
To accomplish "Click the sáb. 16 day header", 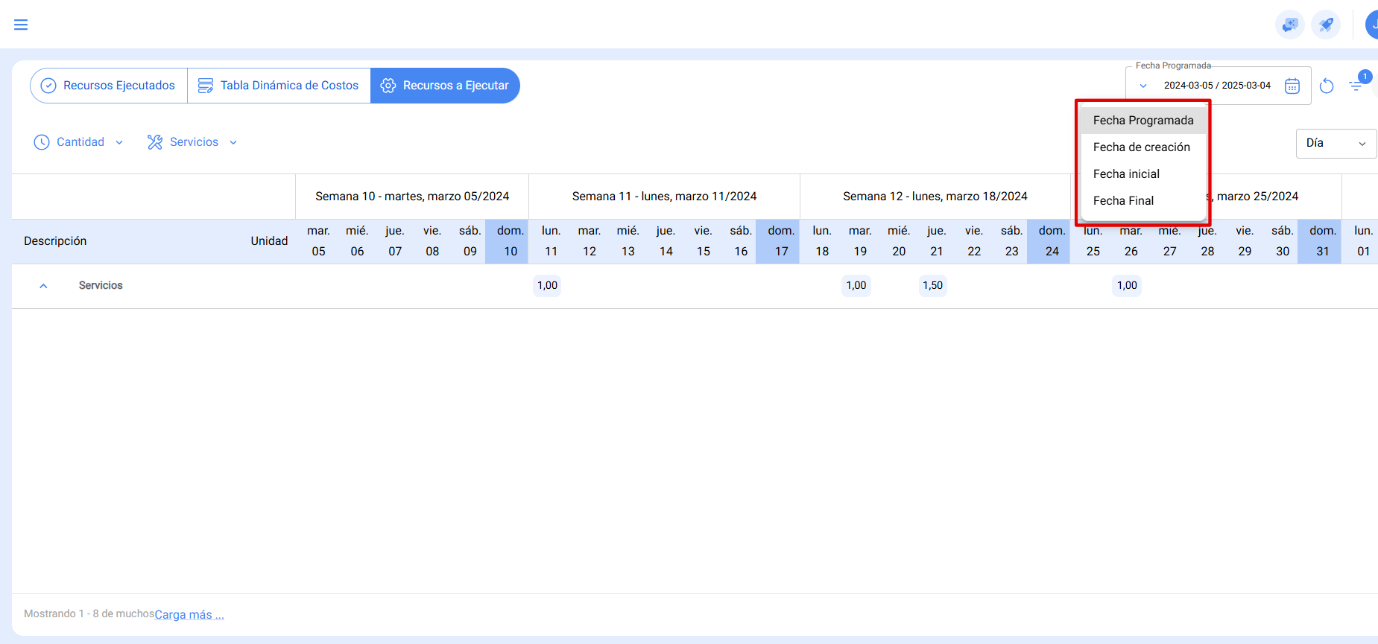I will point(741,241).
